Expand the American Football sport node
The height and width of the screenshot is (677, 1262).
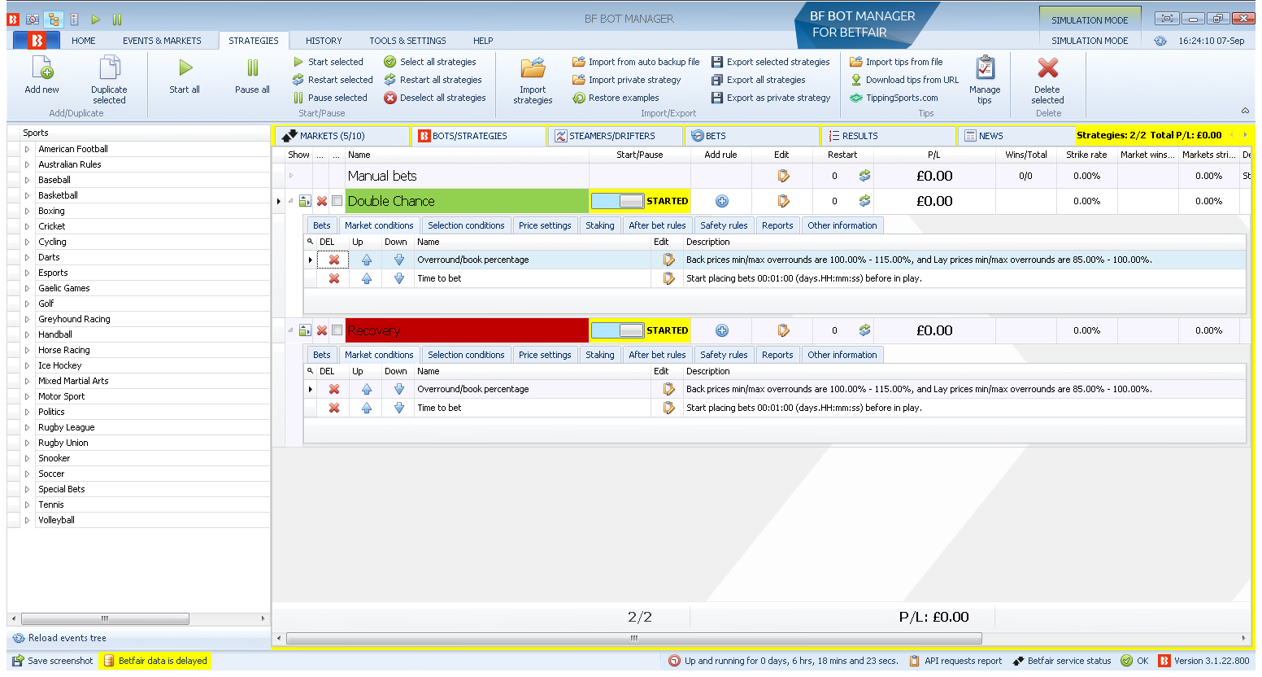[x=27, y=149]
